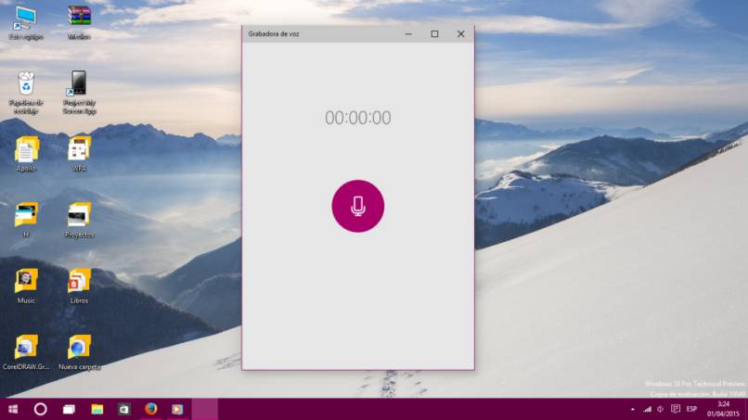
Task: Click the Cortana search circle
Action: pyautogui.click(x=41, y=409)
